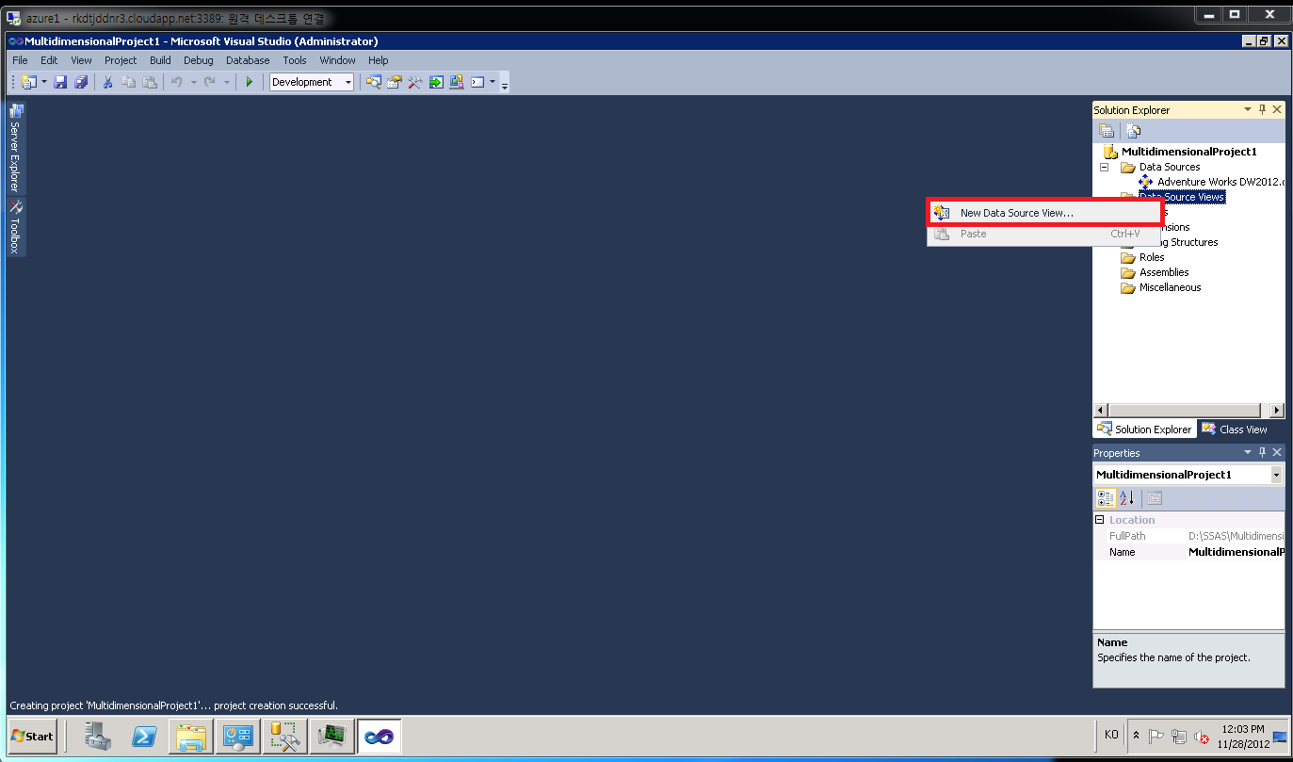Viewport: 1293px width, 762px height.
Task: Open the View menu
Action: 82,60
